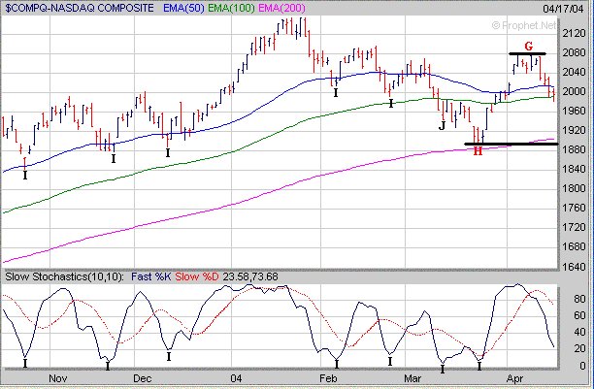Click the 04/17/04 chart date
The image size is (594, 389).
coord(563,9)
